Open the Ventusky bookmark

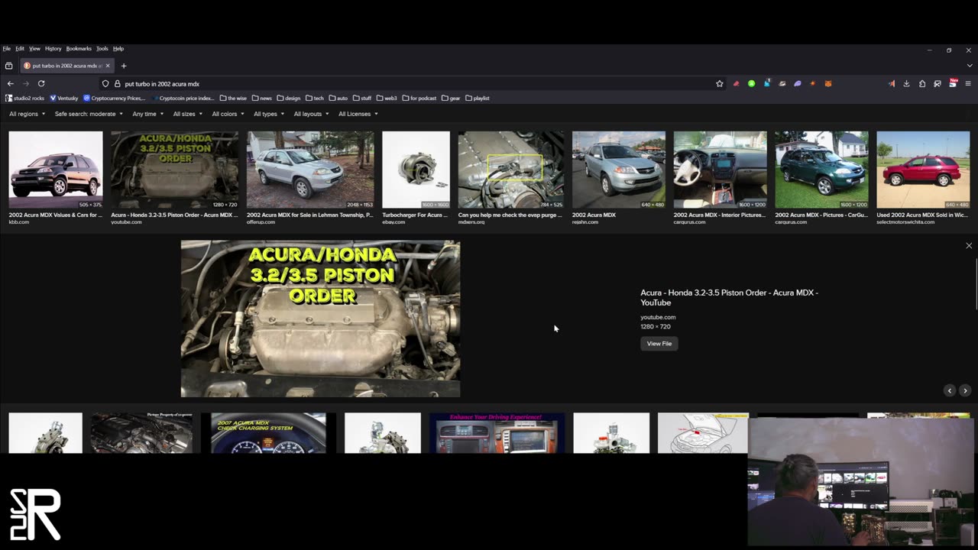[64, 98]
